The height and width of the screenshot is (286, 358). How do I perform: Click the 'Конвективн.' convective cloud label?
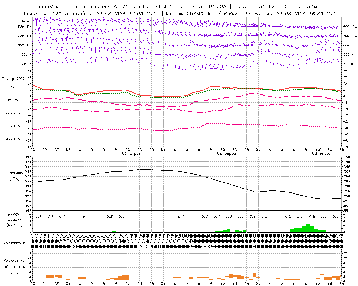[x=14, y=261]
